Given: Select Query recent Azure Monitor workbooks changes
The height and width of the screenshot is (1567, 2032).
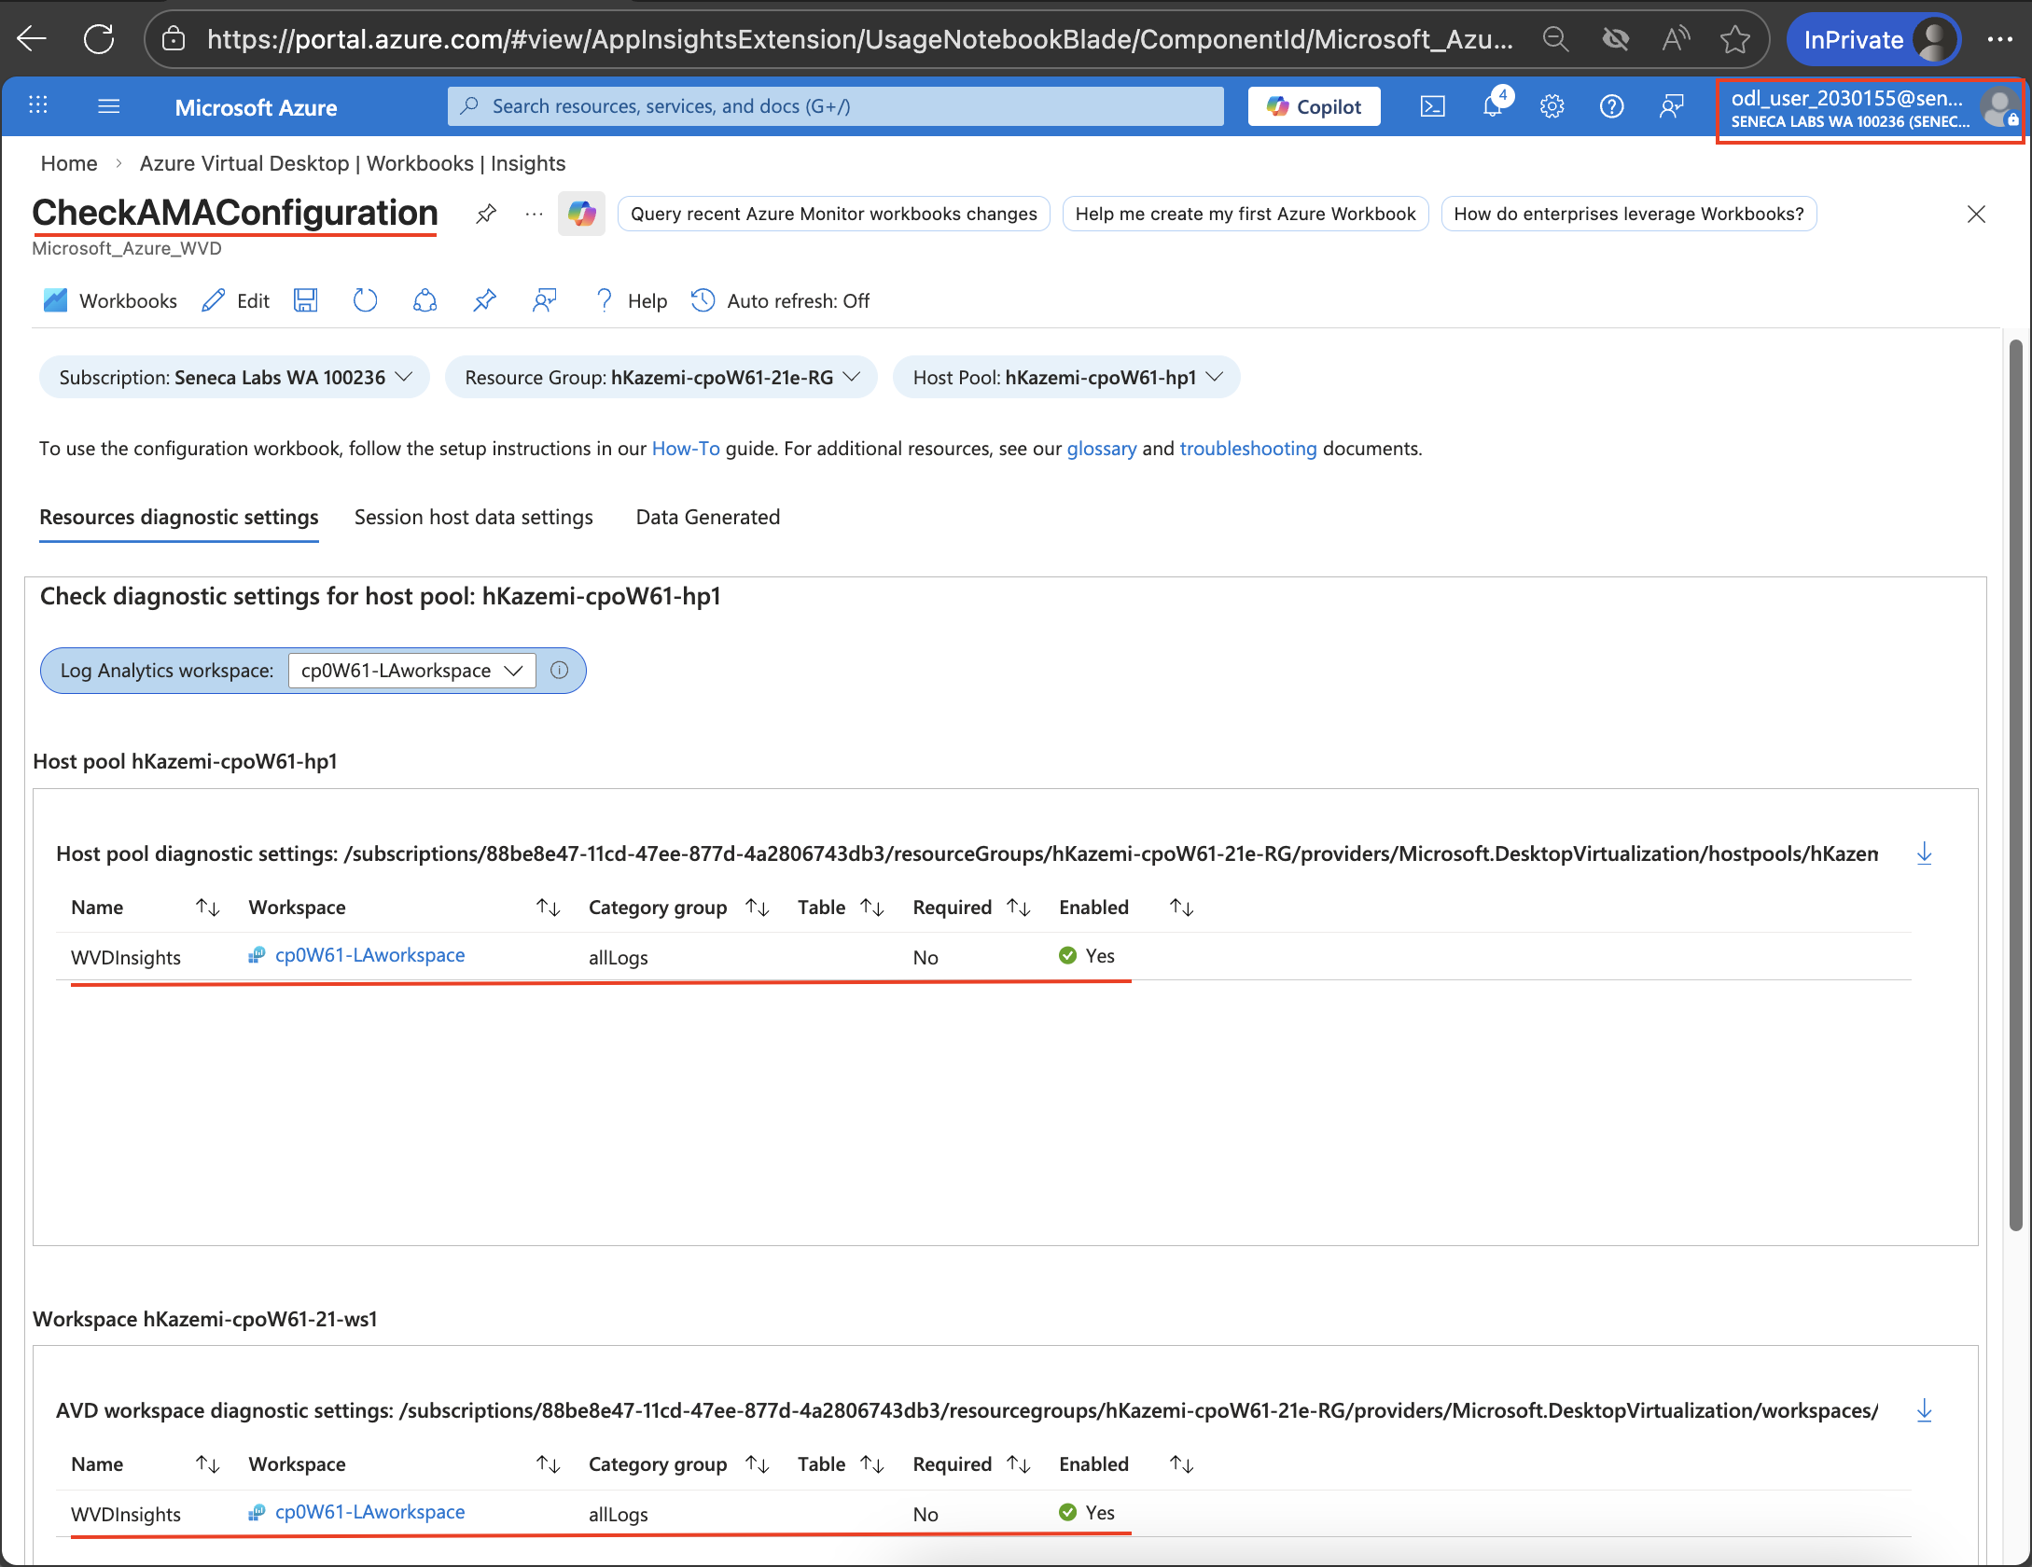Looking at the screenshot, I should (834, 214).
